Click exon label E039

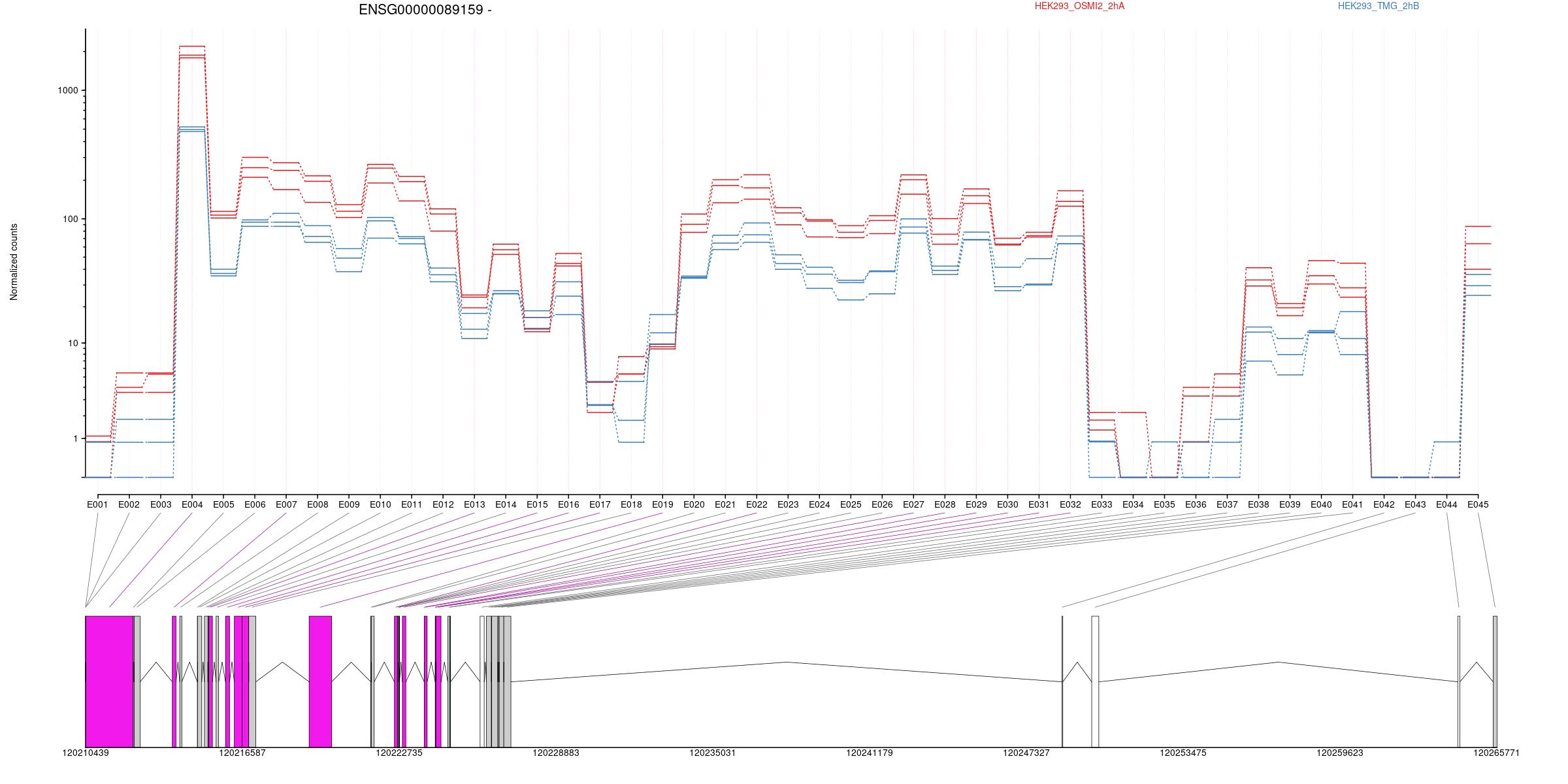click(x=1290, y=504)
